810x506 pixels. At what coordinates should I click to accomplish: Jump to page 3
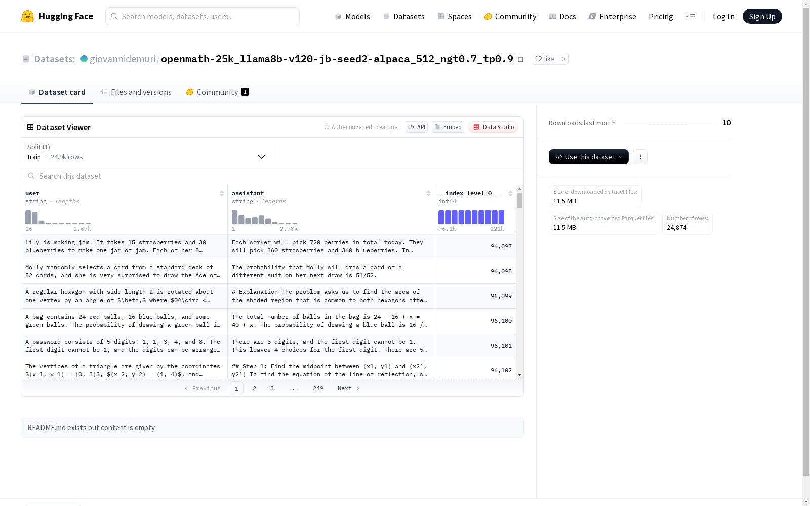[272, 388]
